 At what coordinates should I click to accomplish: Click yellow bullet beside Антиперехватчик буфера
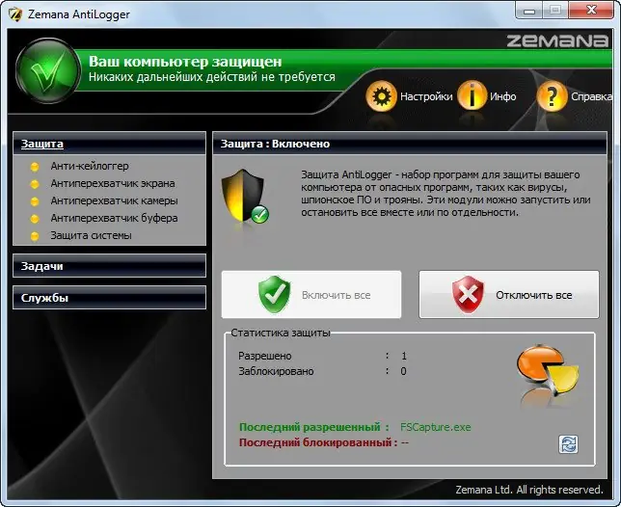(35, 219)
